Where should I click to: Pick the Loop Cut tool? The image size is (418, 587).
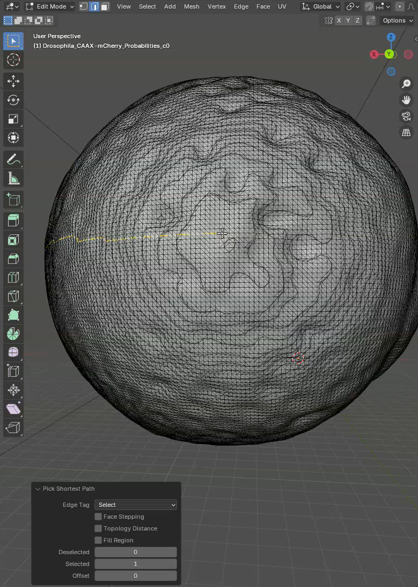click(x=13, y=277)
